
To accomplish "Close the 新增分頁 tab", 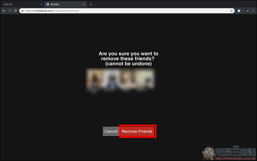I will 41,5.
